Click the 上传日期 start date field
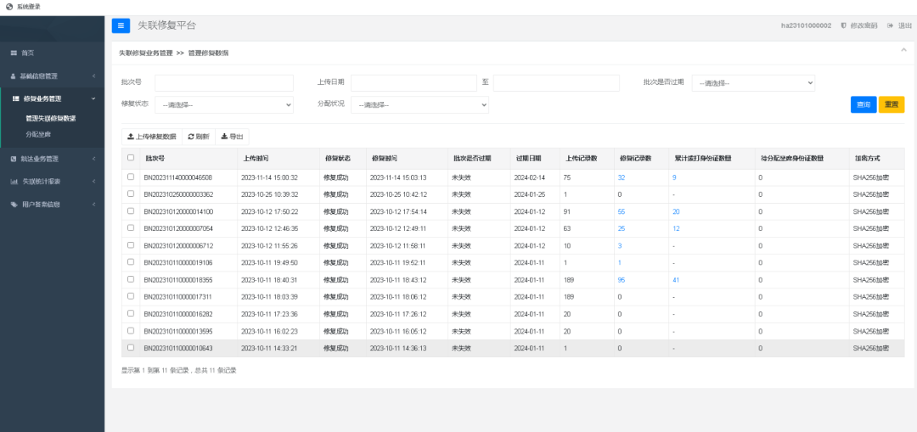917x432 pixels. tap(414, 83)
